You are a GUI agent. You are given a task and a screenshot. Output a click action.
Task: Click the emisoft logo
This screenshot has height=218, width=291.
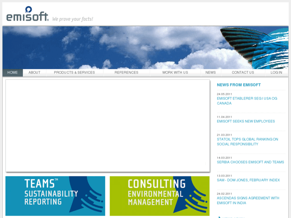tap(28, 14)
